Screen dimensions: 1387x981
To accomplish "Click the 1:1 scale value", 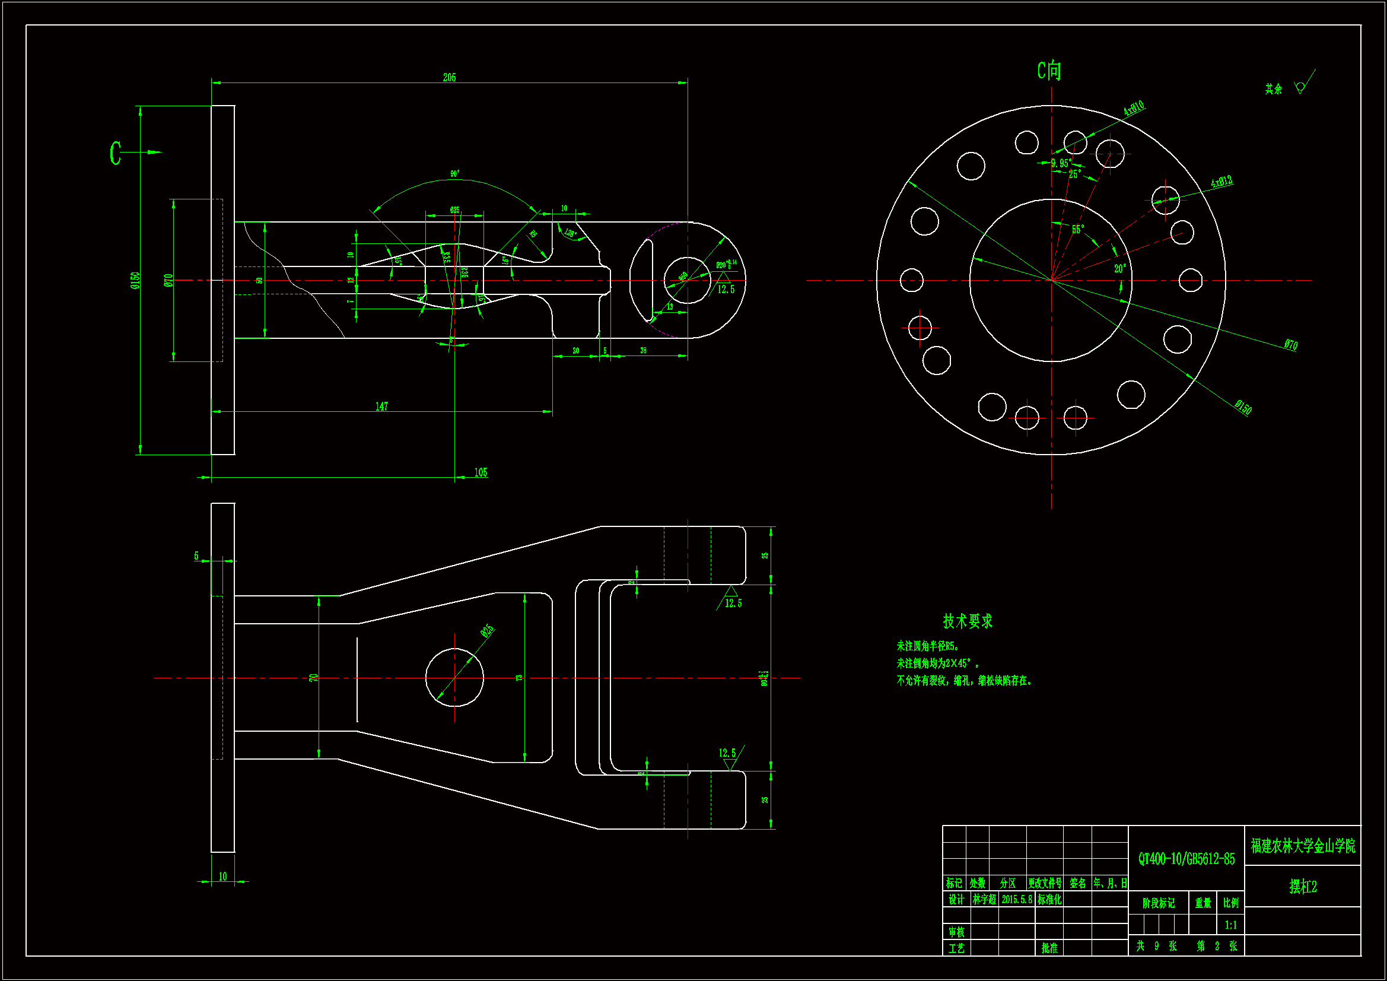I will (1230, 925).
